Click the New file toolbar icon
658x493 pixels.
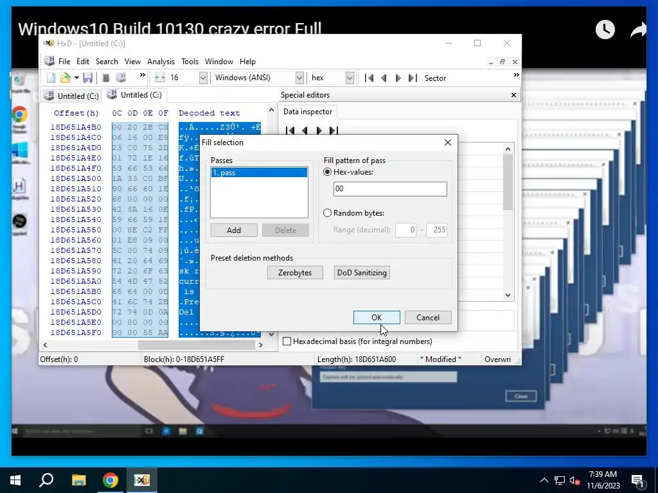(x=51, y=78)
